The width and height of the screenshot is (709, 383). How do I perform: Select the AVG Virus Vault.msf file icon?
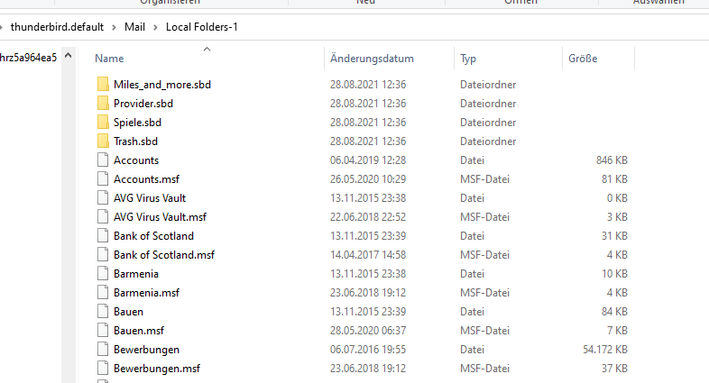click(103, 217)
